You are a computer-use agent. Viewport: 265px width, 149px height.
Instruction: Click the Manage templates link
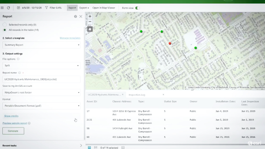tap(70, 38)
